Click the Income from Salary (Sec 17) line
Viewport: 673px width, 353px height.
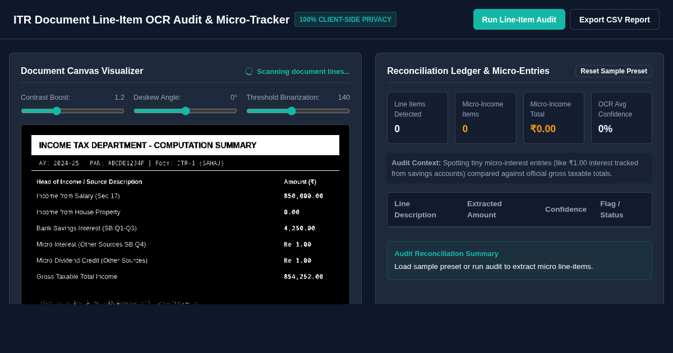click(x=78, y=196)
